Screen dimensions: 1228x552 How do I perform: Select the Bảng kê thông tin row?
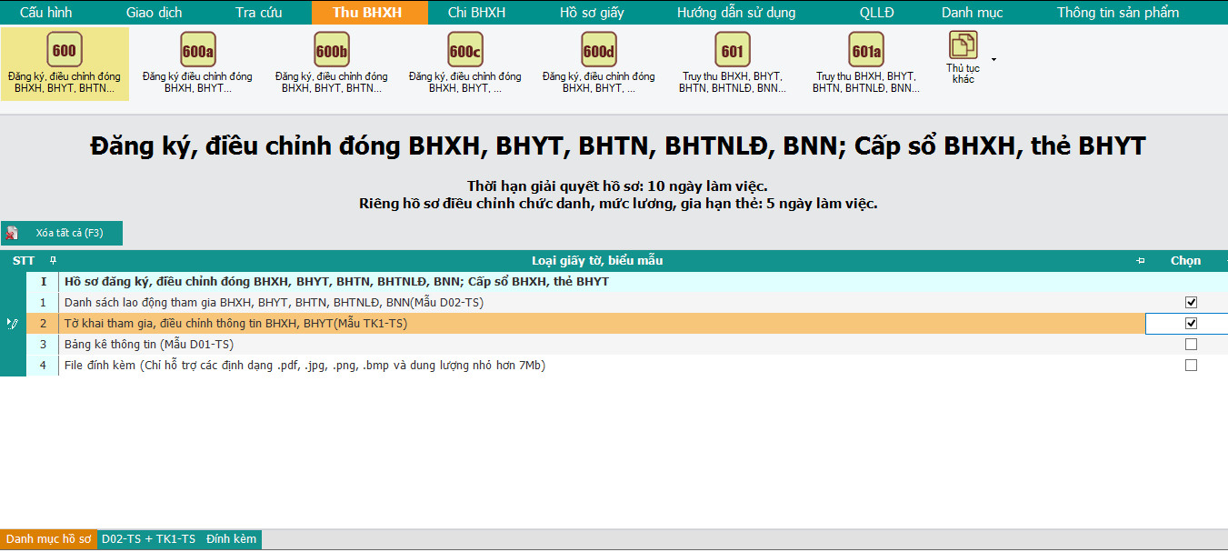click(148, 345)
